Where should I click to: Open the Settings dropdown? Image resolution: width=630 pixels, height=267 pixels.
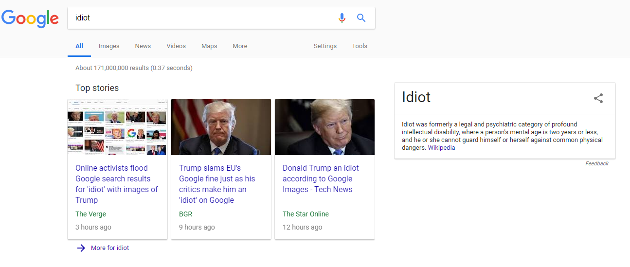tap(325, 46)
